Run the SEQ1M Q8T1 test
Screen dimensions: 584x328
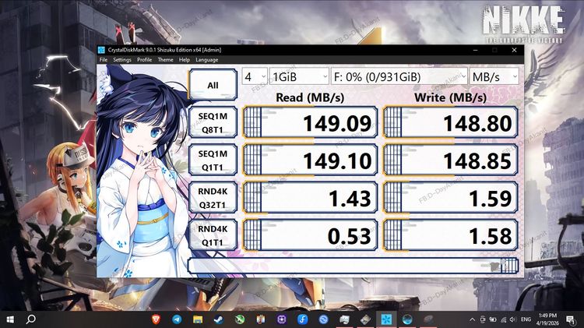[213, 122]
